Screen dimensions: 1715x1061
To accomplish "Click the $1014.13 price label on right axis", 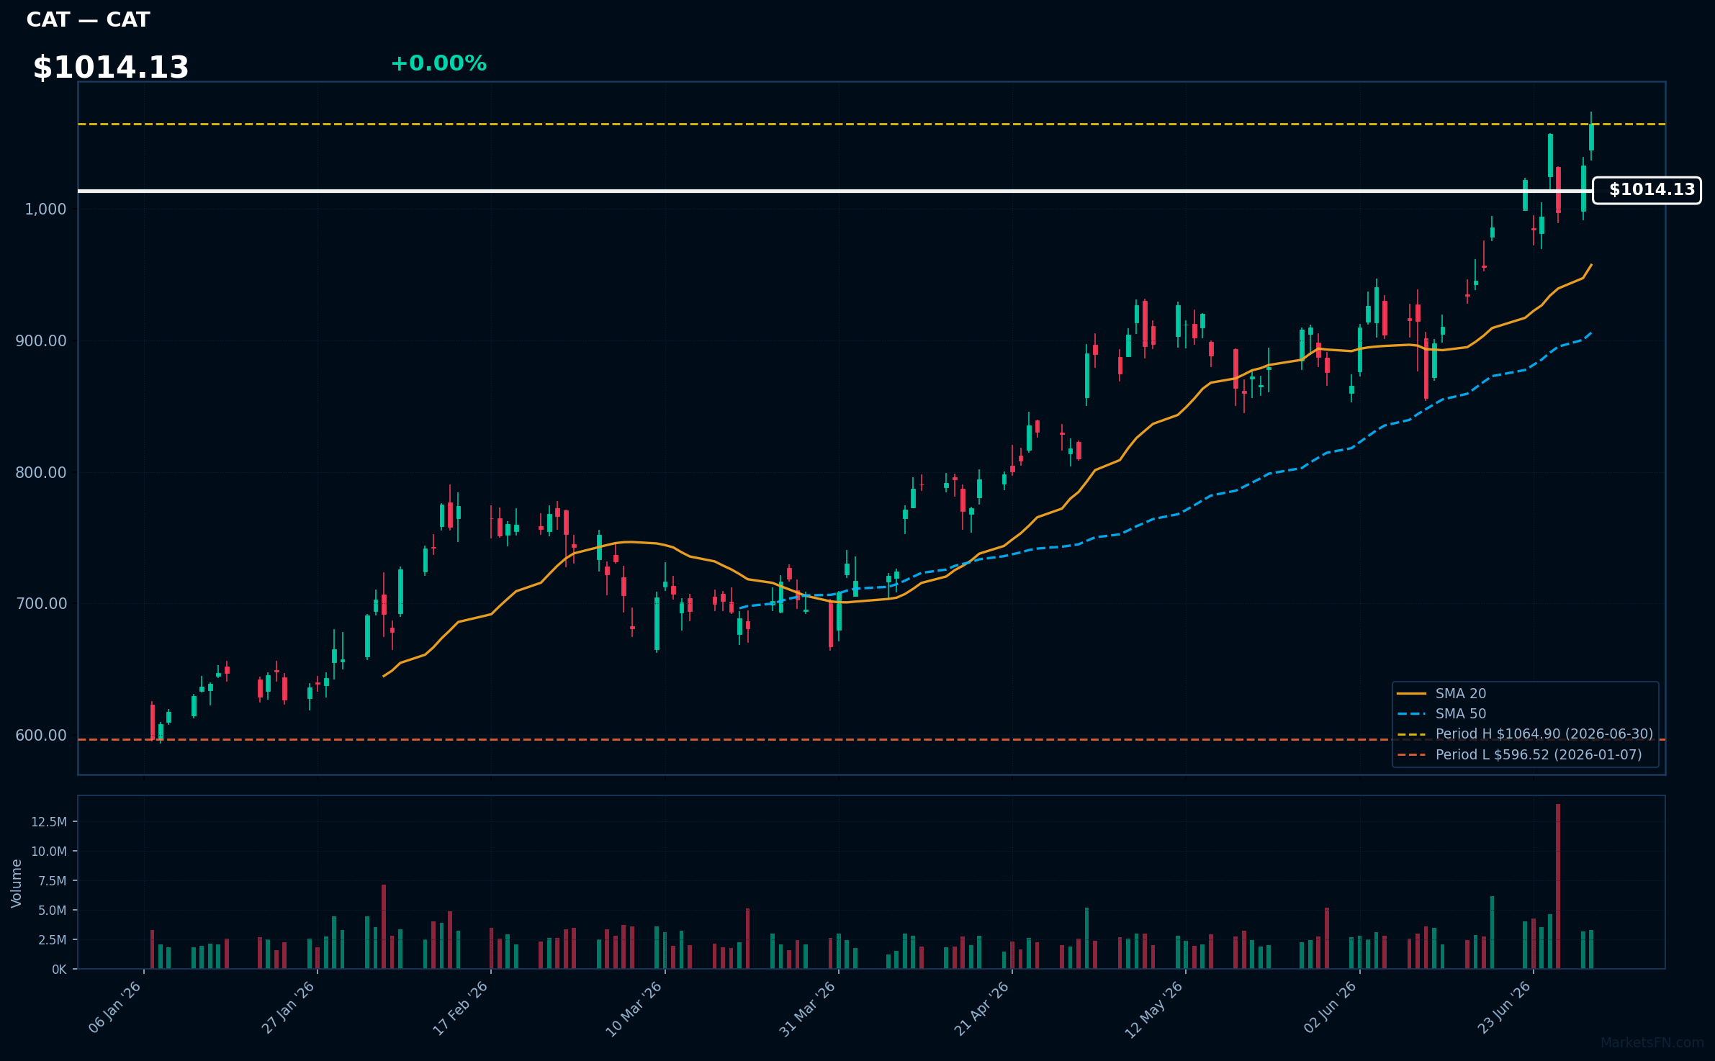I will click(1647, 191).
